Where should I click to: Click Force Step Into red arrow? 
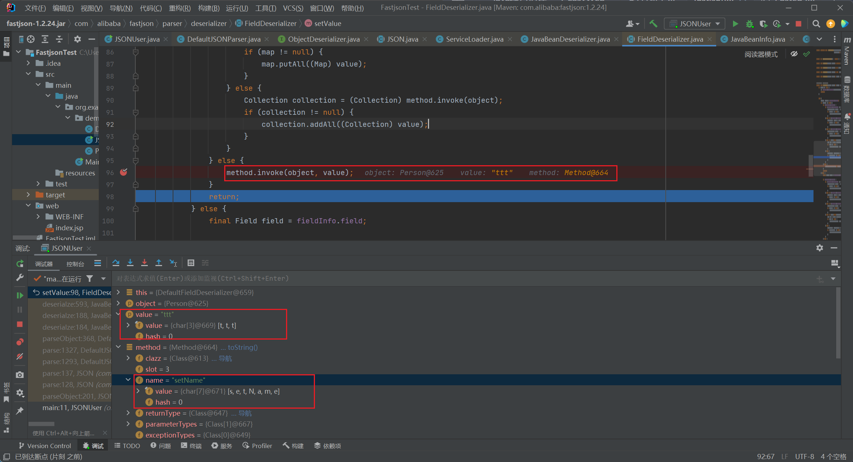tap(144, 263)
